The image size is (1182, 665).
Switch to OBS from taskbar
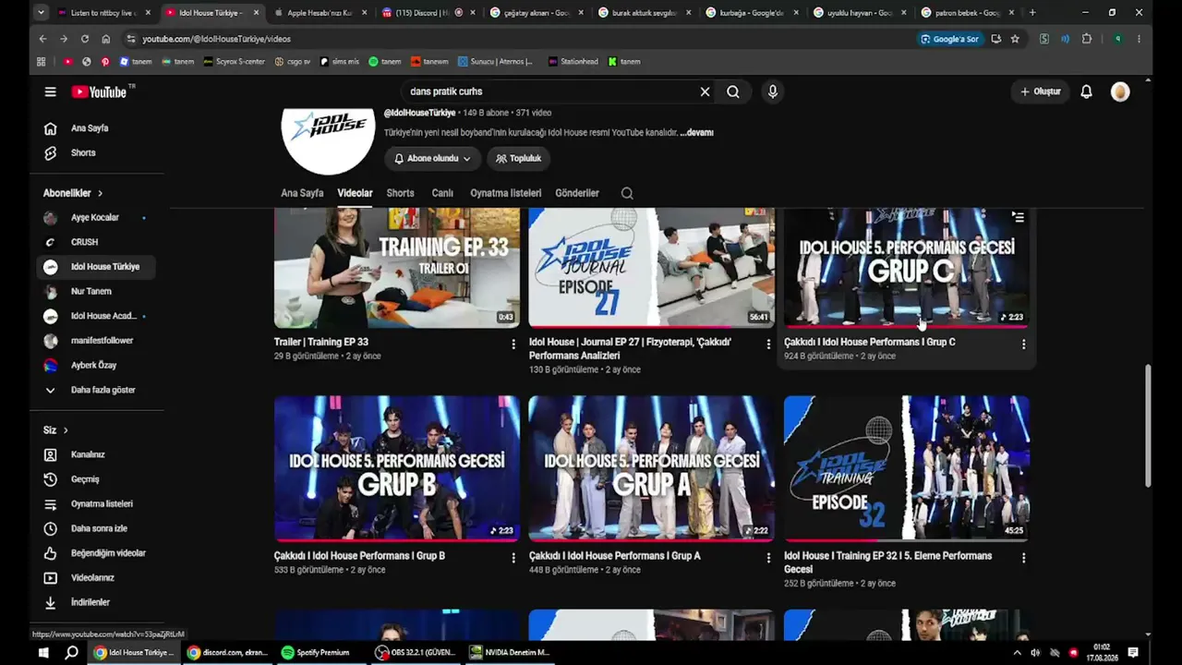[x=416, y=653]
